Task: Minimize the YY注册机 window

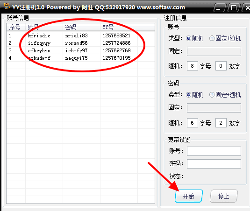Action: tap(219, 7)
